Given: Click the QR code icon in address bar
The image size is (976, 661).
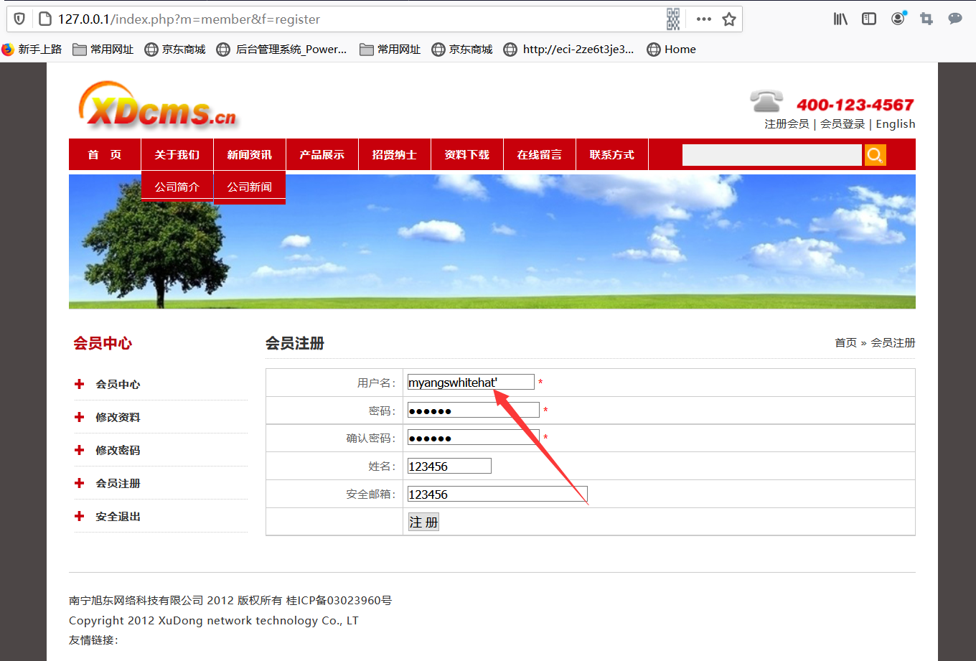Looking at the screenshot, I should pos(673,19).
